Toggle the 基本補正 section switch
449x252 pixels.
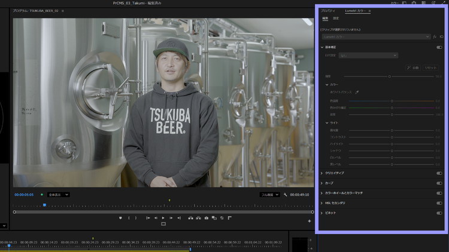(439, 47)
